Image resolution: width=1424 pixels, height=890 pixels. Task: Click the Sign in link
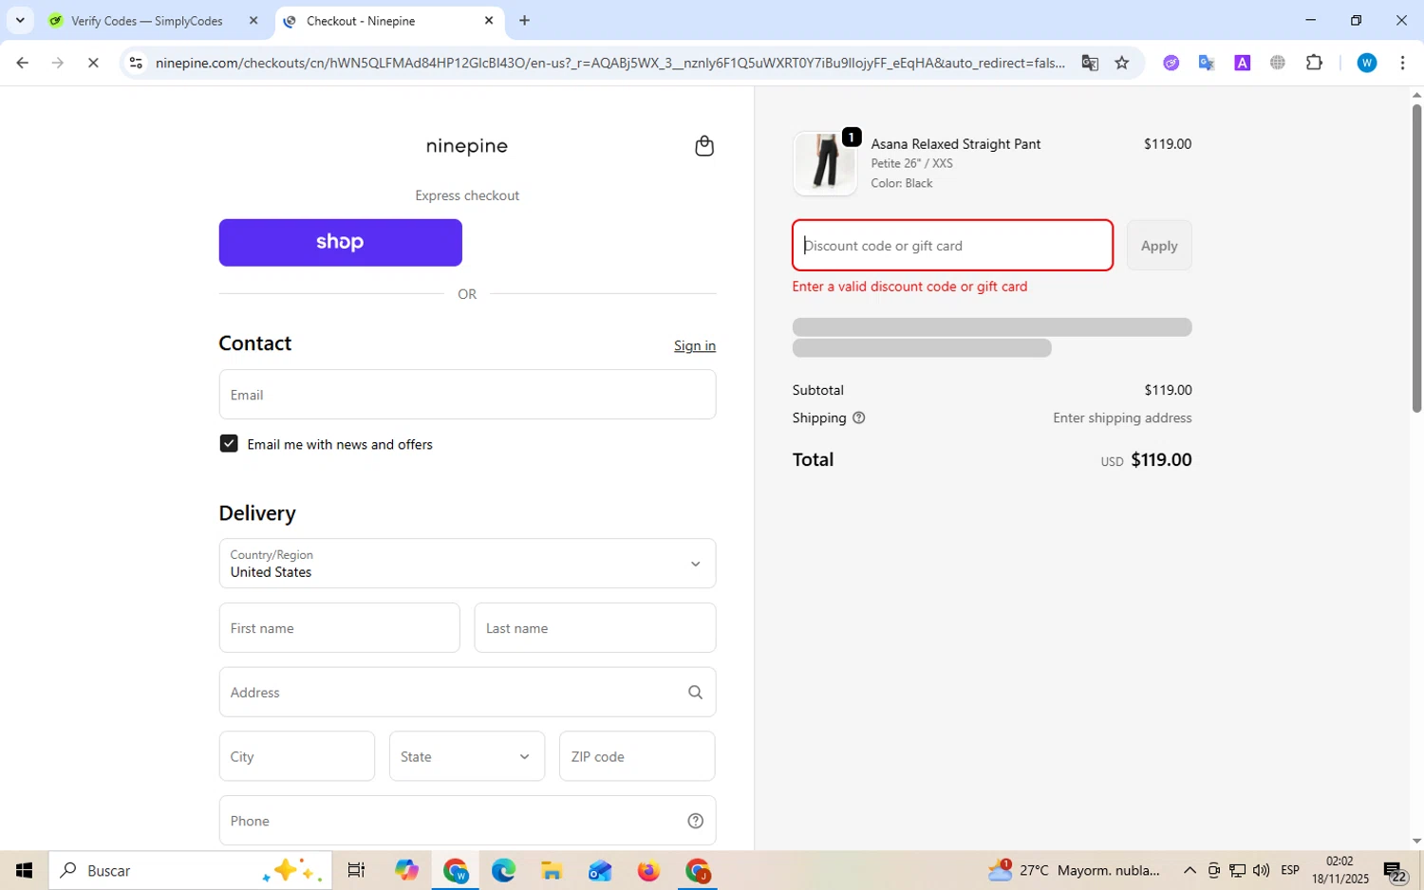695,345
